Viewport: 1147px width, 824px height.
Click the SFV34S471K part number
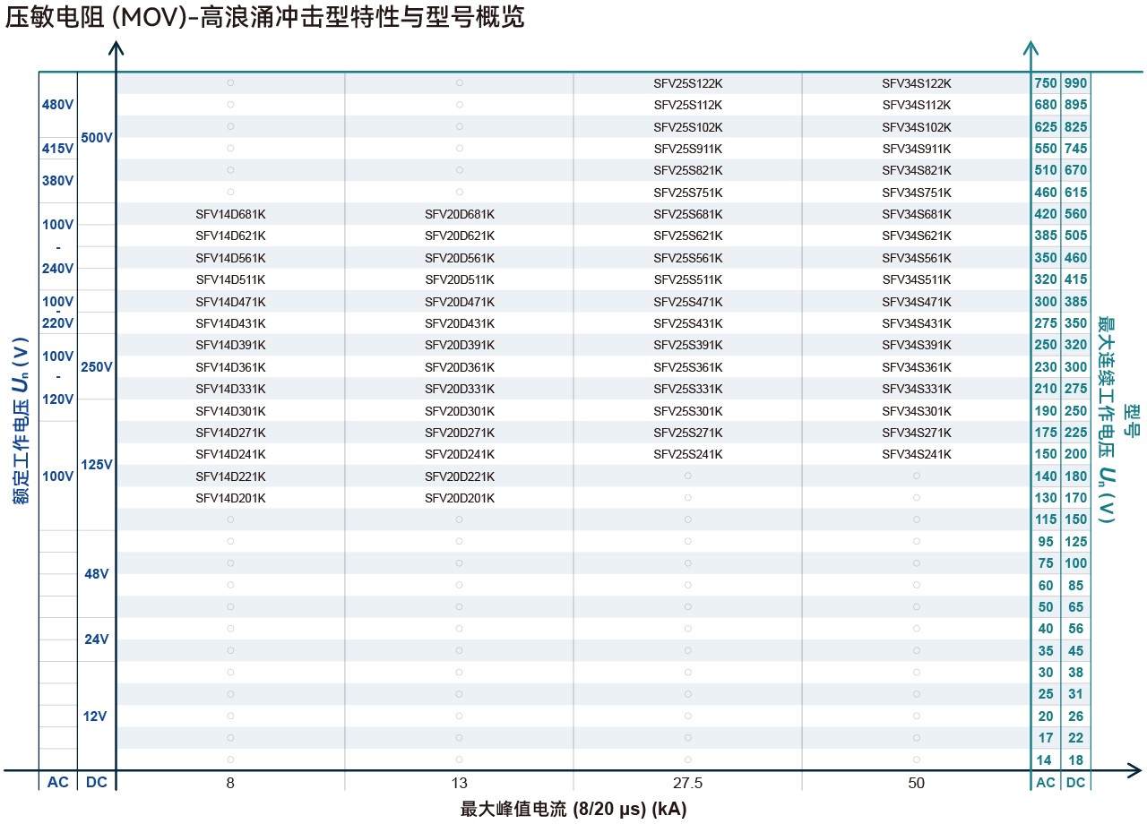[x=916, y=302]
